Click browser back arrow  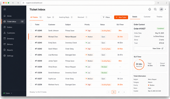13,3
